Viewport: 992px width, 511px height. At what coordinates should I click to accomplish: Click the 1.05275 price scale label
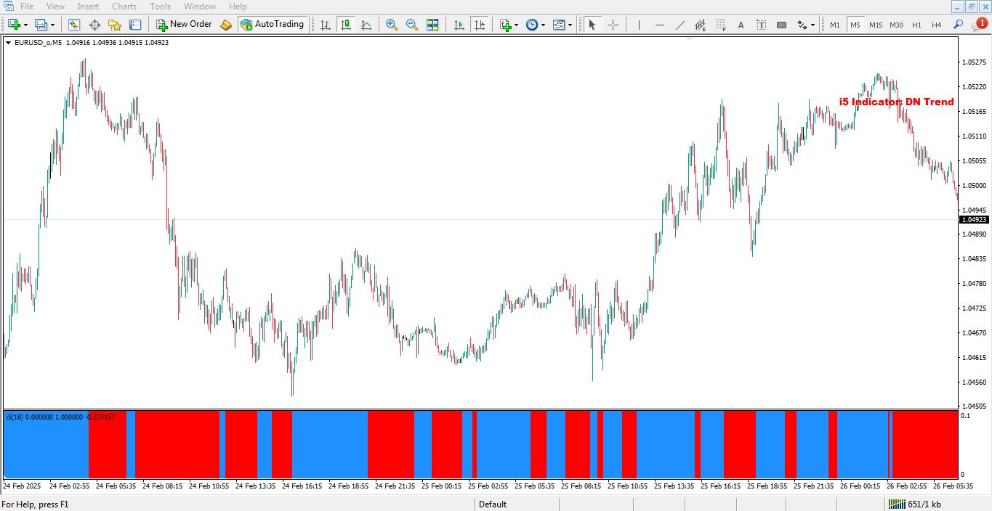pos(972,62)
